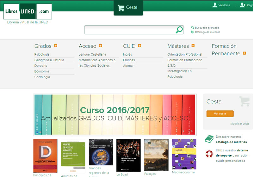Click inside the search text field
Viewport: 253px width, 177px height.
click(x=130, y=30)
